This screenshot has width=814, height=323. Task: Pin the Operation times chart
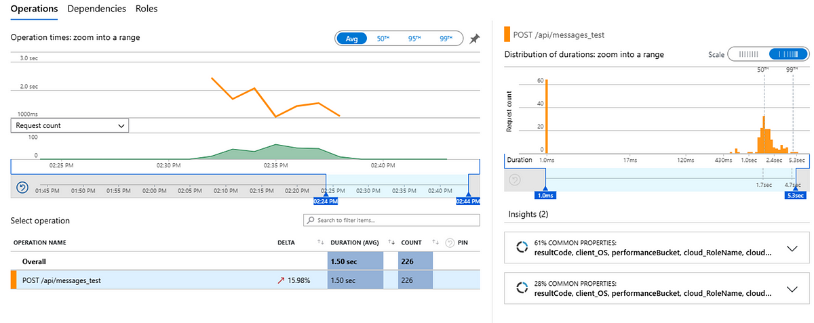[x=474, y=39]
